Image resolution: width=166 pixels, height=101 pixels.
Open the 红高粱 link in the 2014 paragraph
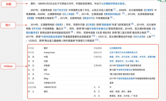90,25
